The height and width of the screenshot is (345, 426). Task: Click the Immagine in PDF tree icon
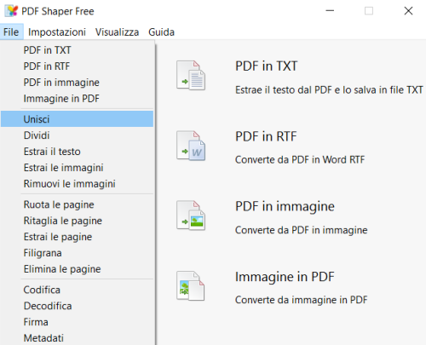(x=191, y=286)
